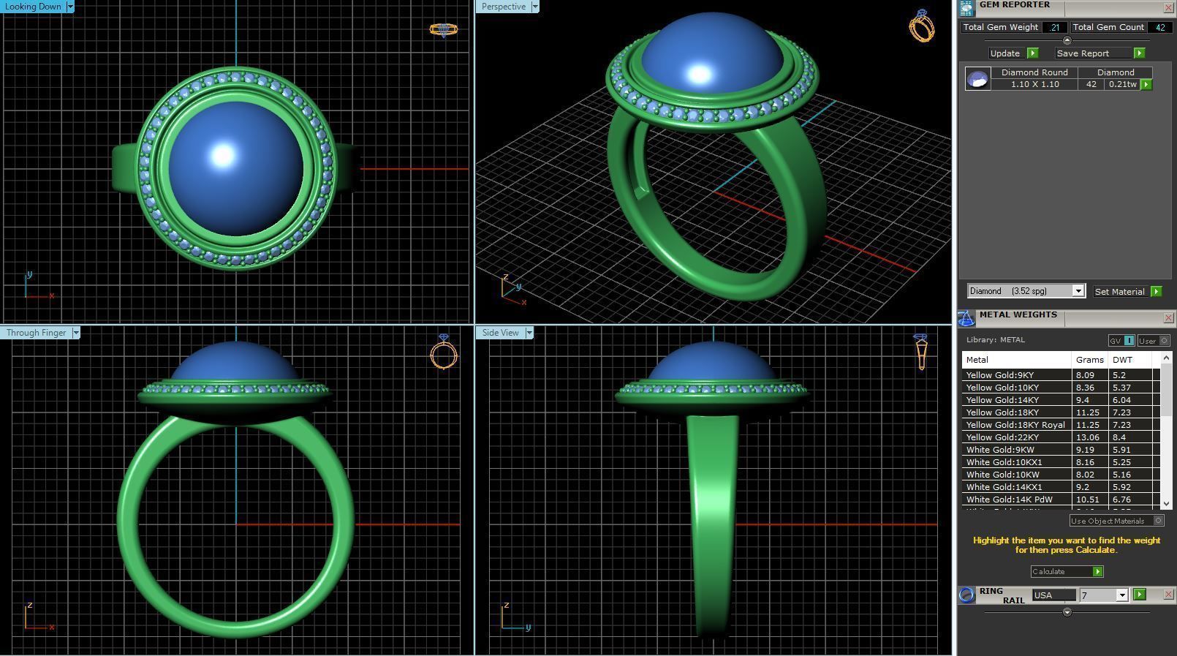Collapse the Gem Reporter slider arrow
This screenshot has height=656, width=1177.
[x=1067, y=40]
